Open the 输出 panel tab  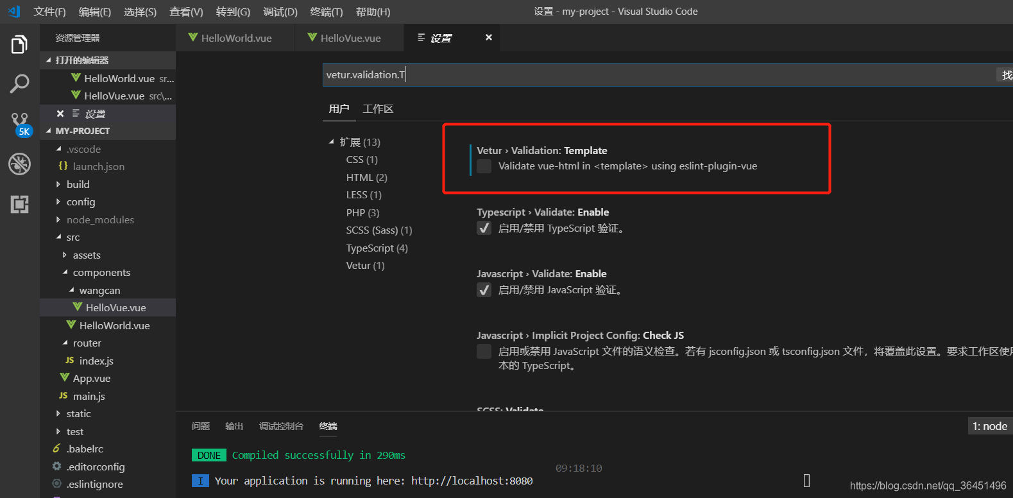coord(234,426)
